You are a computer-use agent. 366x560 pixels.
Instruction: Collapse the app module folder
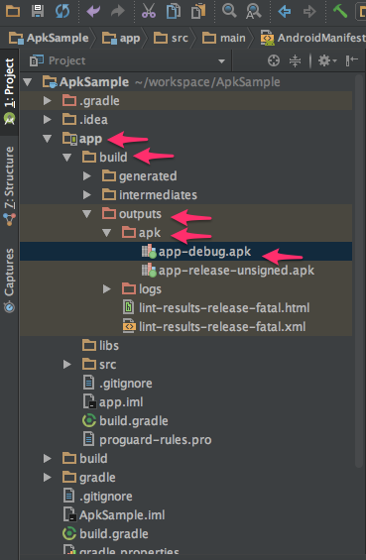pyautogui.click(x=47, y=139)
